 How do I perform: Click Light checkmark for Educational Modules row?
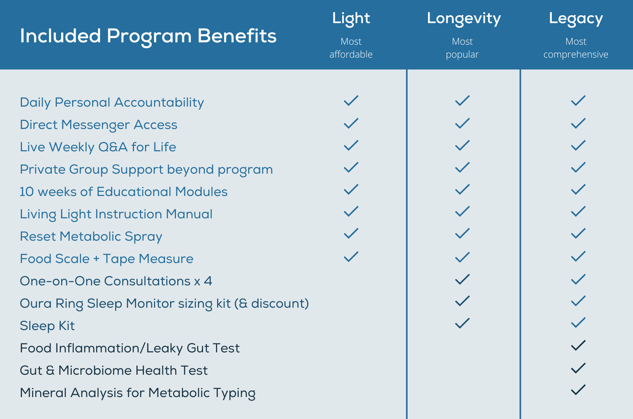[351, 190]
